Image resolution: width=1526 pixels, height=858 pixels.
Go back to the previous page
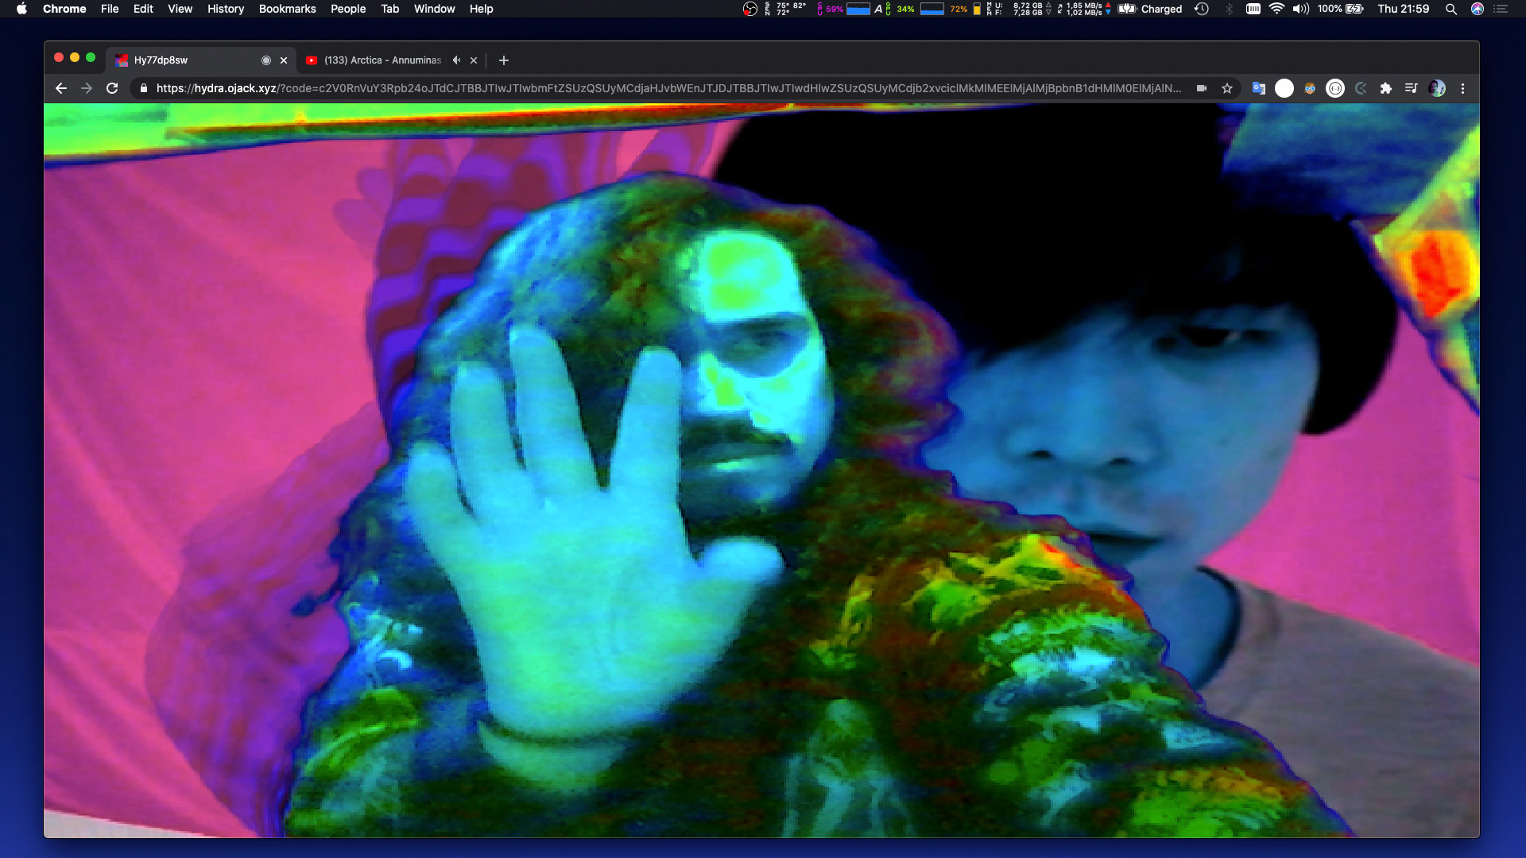pyautogui.click(x=61, y=88)
